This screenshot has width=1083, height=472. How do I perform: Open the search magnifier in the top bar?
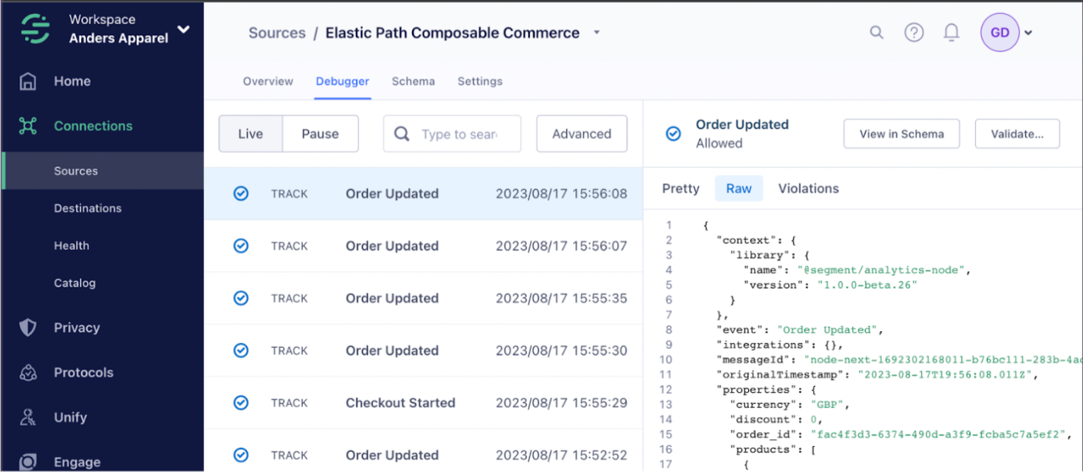[876, 32]
